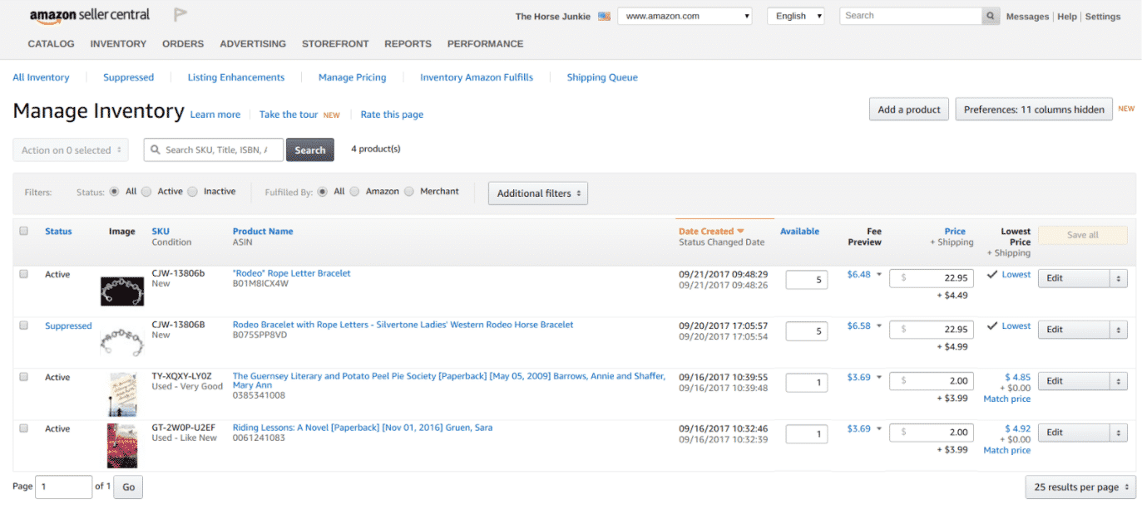Switch to Inventory Amazon Fulfills tab

[x=477, y=77]
